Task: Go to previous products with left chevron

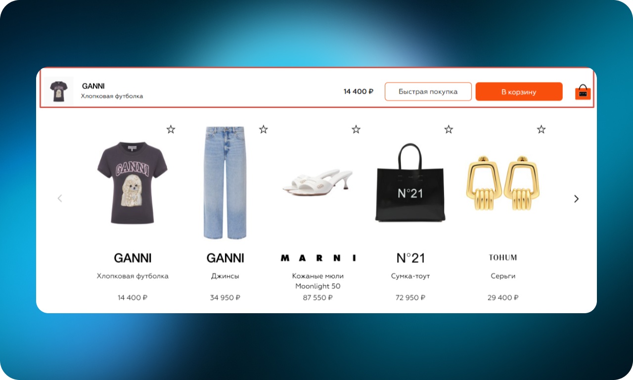Action: [x=60, y=198]
